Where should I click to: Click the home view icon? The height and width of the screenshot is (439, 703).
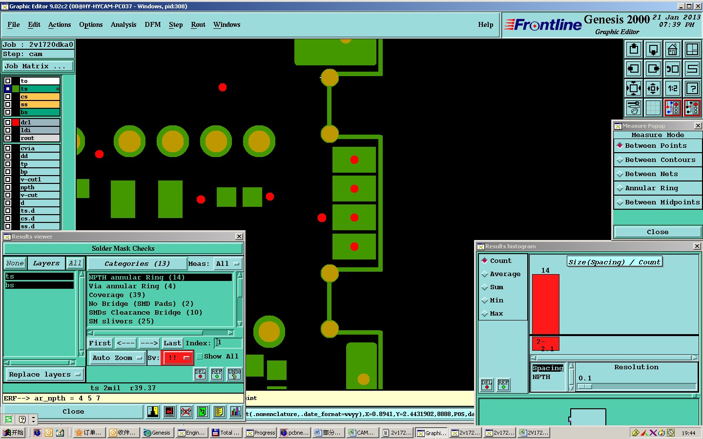(673, 49)
